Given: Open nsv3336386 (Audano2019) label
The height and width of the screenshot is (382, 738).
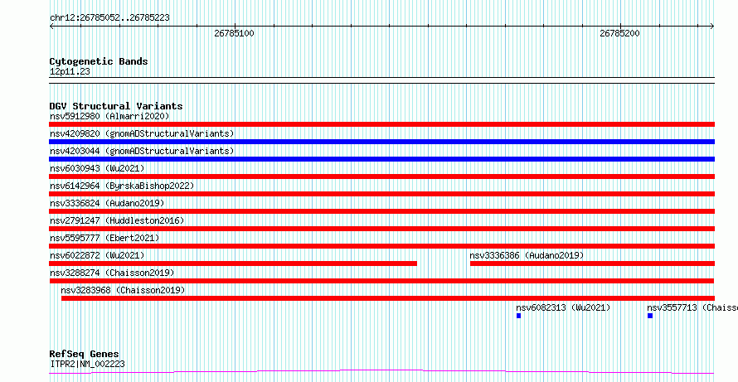Looking at the screenshot, I should coord(527,255).
